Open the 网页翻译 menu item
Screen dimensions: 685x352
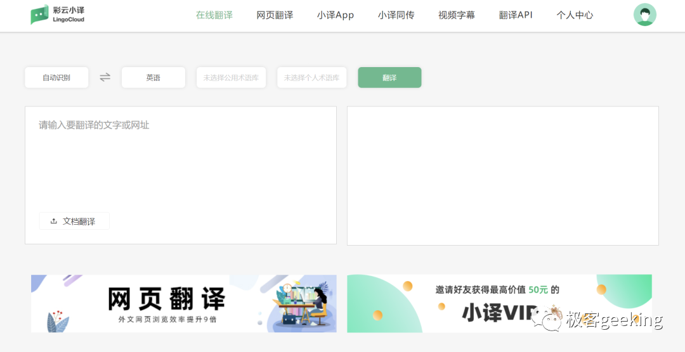click(x=275, y=15)
